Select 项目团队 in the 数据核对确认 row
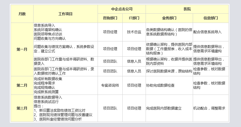The image size is (241, 127). click(110, 71)
